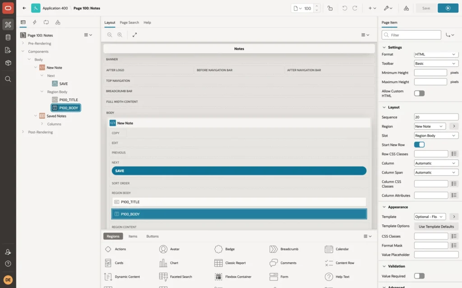The height and width of the screenshot is (288, 462).
Task: Open App Builder in the sidebar
Action: pos(8,24)
